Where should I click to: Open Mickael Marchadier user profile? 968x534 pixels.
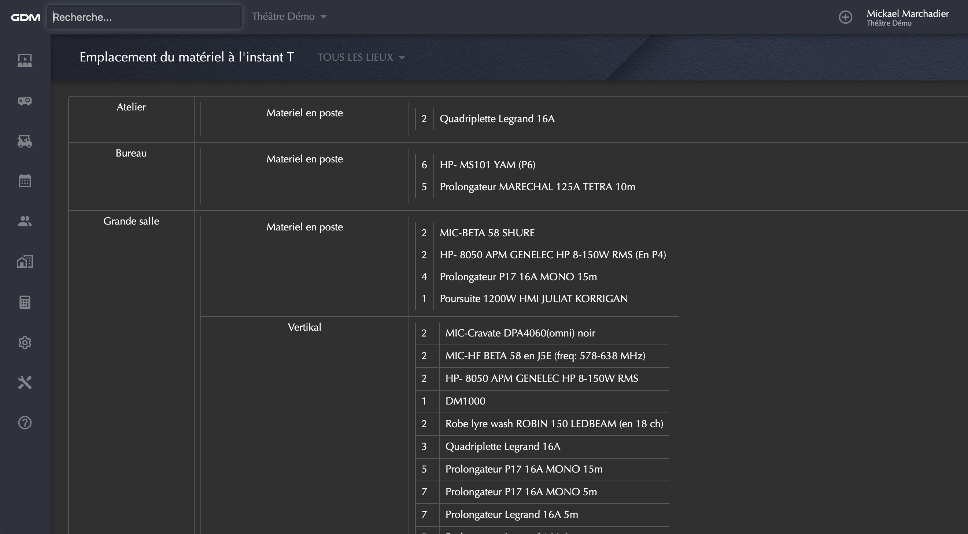(908, 18)
